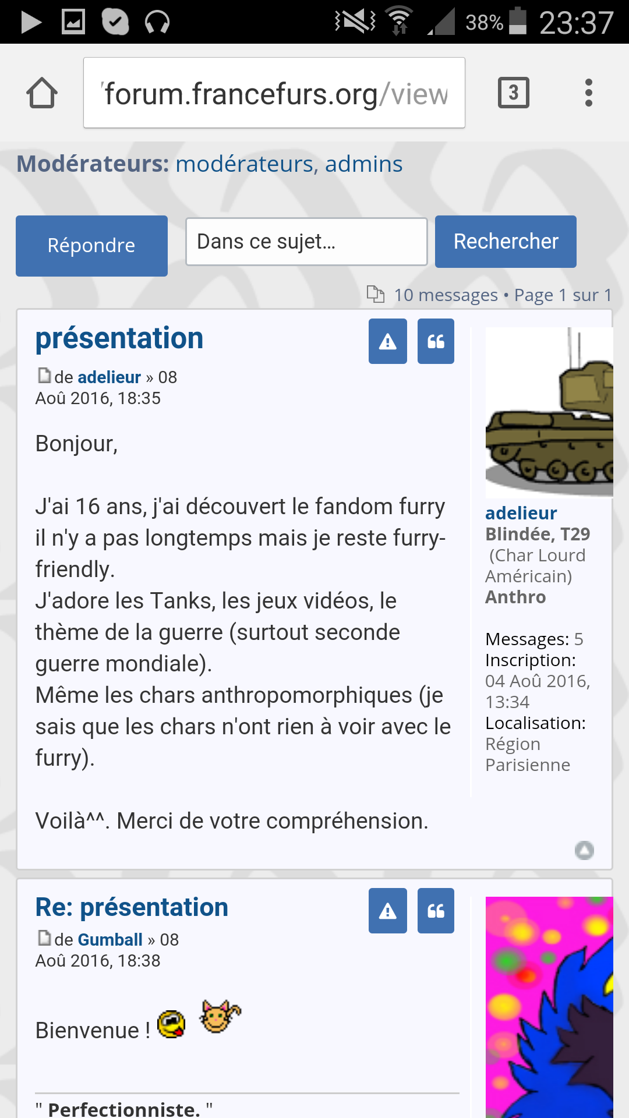This screenshot has height=1118, width=629.
Task: Tap Gumball's colorful avatar image
Action: pos(549,1007)
